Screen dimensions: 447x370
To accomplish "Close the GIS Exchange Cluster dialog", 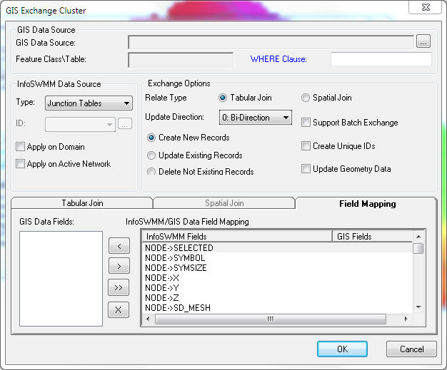I will click(x=426, y=7).
